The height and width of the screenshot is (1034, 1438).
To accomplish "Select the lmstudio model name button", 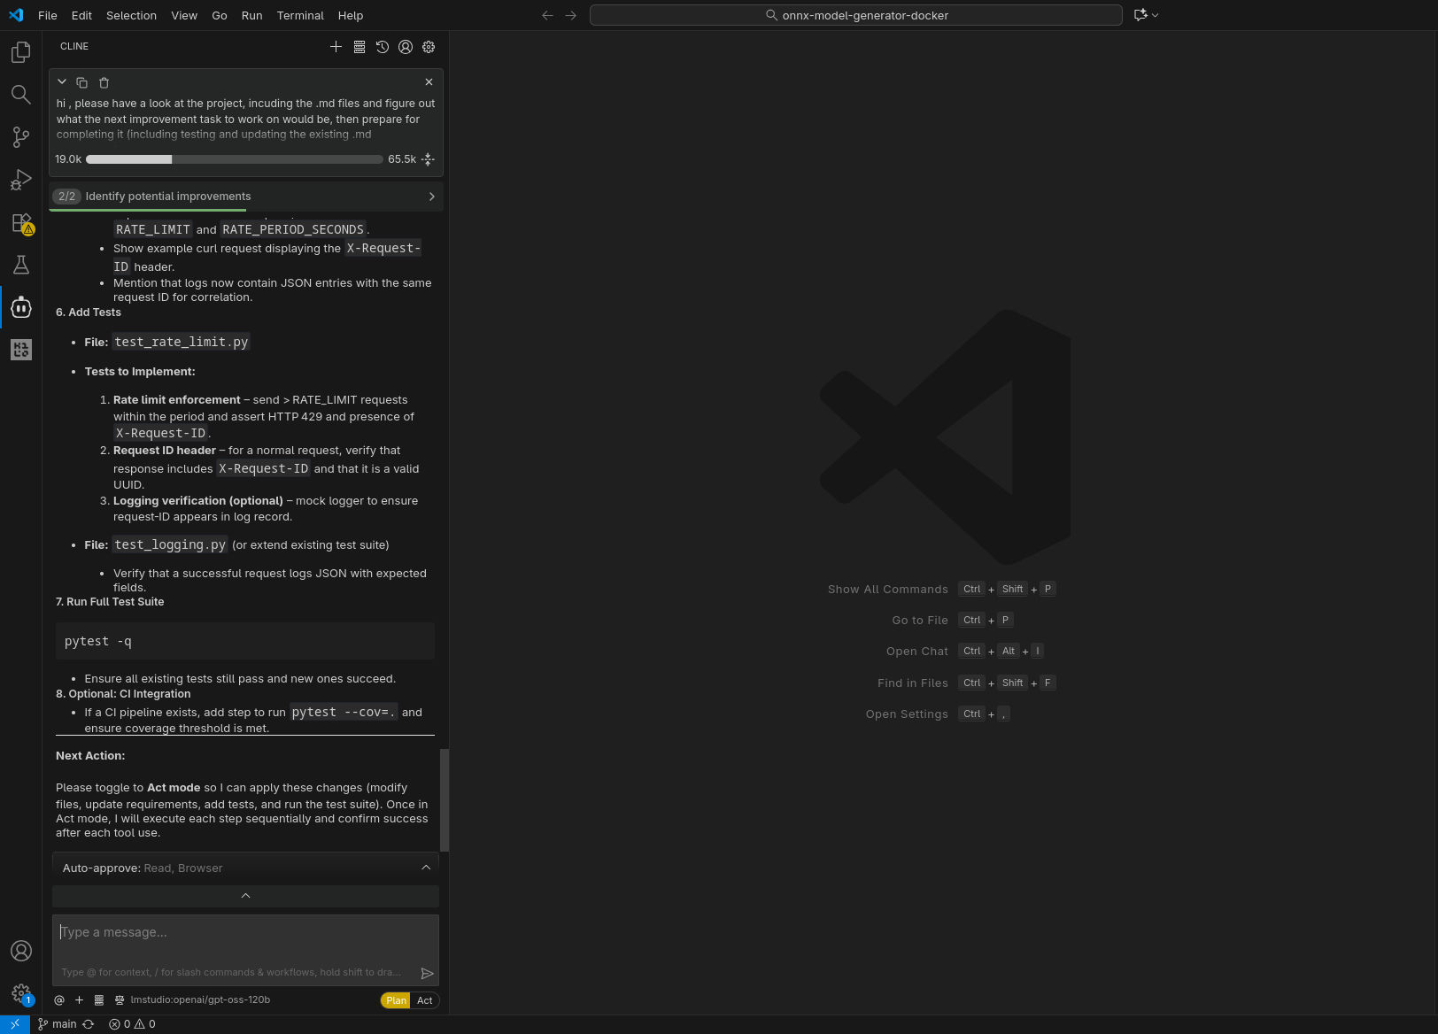I will pyautogui.click(x=200, y=1000).
